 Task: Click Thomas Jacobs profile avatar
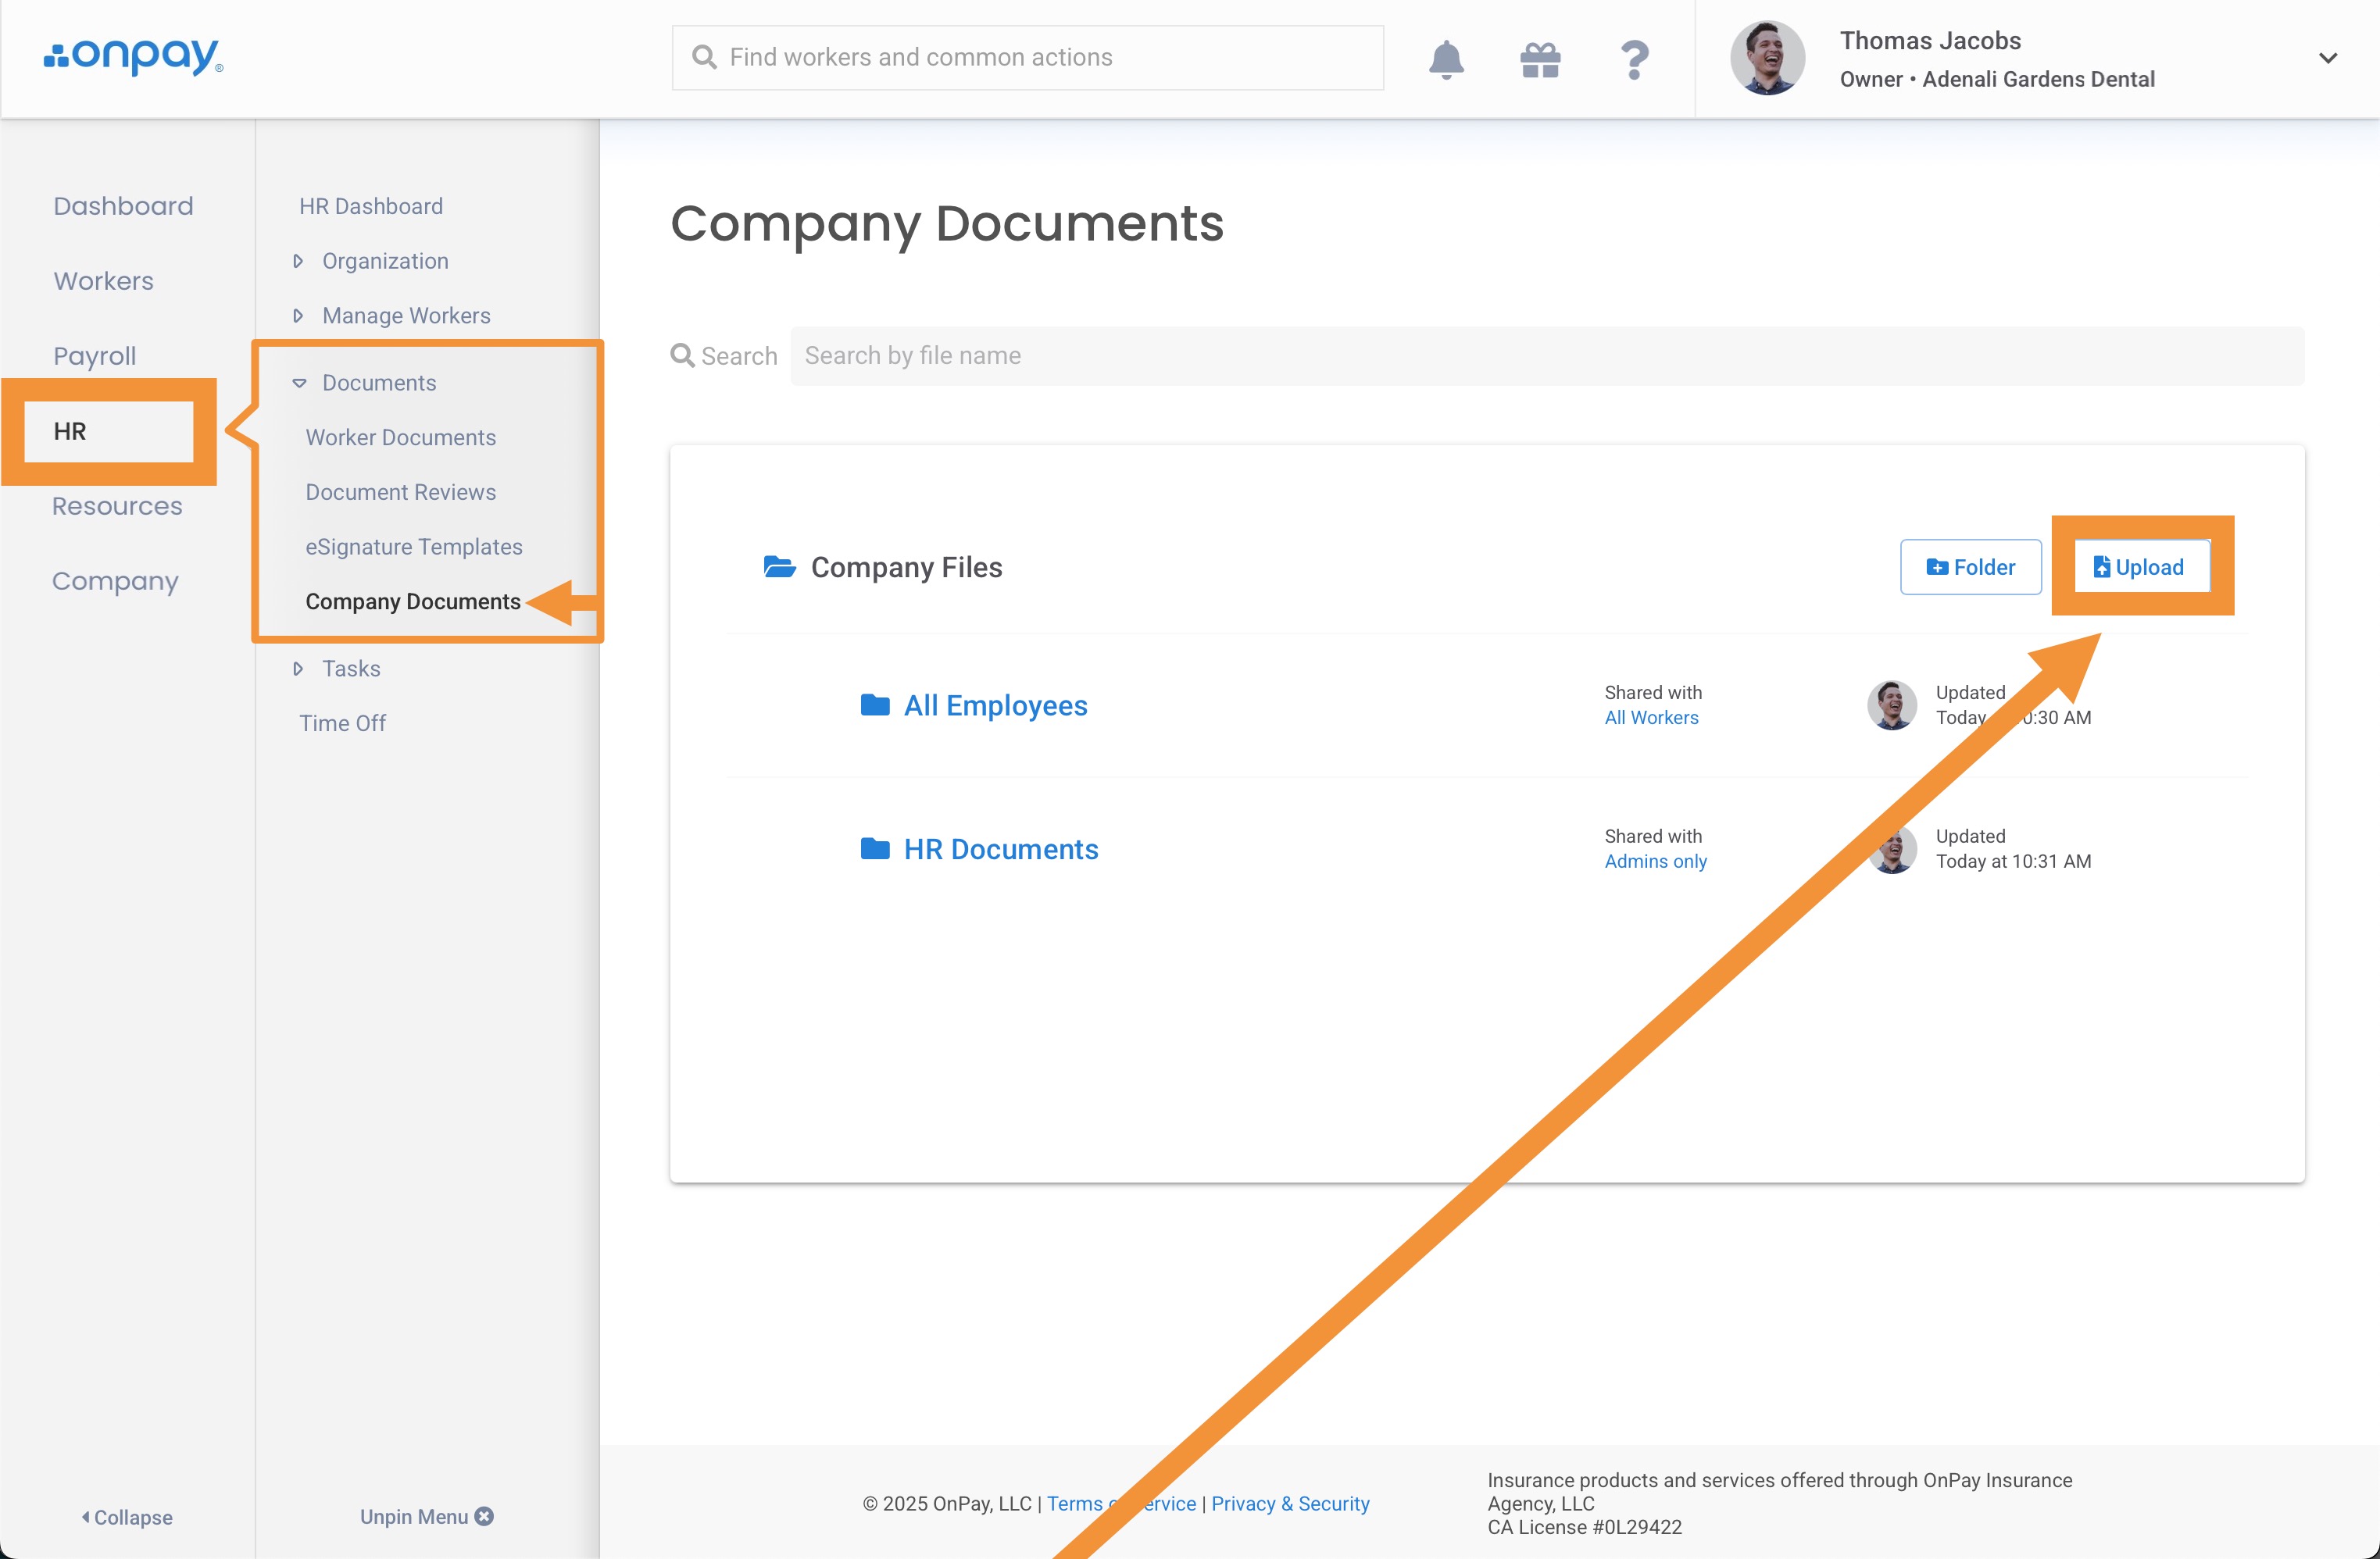pos(1766,57)
